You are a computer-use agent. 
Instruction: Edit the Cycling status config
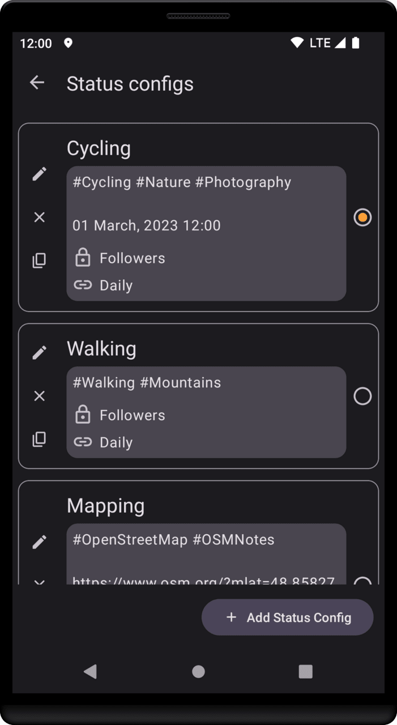39,174
